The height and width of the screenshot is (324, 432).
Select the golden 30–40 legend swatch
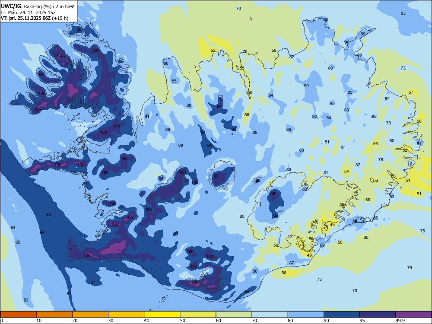[126, 314]
